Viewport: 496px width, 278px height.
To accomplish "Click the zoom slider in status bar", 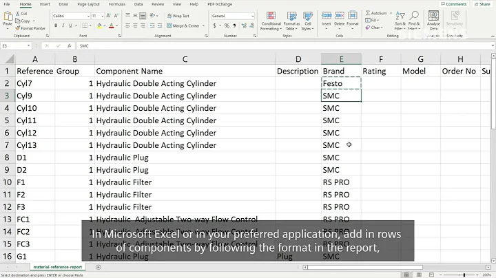I will pos(464,275).
